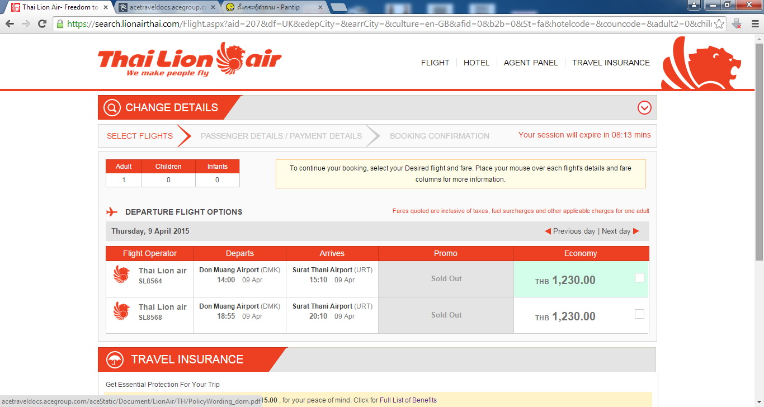The width and height of the screenshot is (764, 407).
Task: Click arrival time 20:10
Action: (318, 316)
